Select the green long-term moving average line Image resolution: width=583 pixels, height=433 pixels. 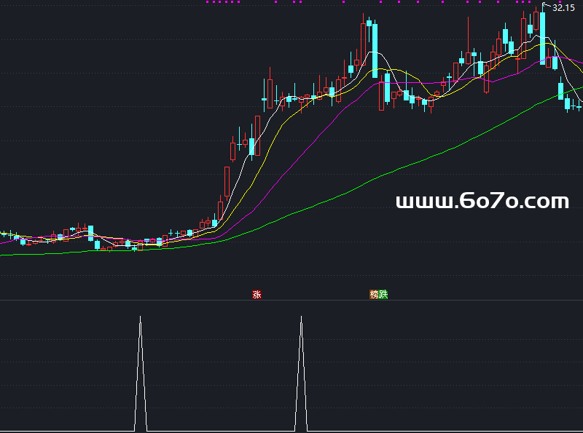click(364, 181)
